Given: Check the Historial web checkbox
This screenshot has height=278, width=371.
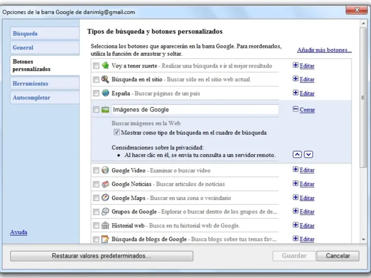Looking at the screenshot, I should [x=96, y=226].
